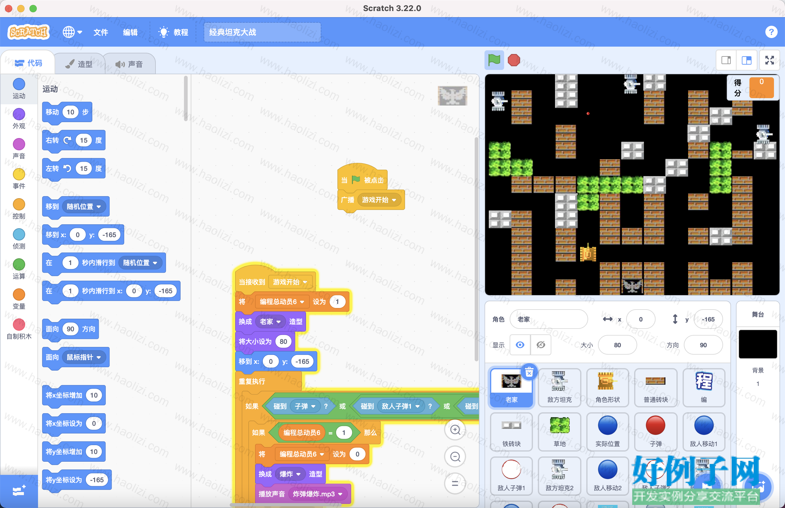The image size is (785, 508).
Task: Select the 敌方坦克 sprite
Action: click(559, 387)
